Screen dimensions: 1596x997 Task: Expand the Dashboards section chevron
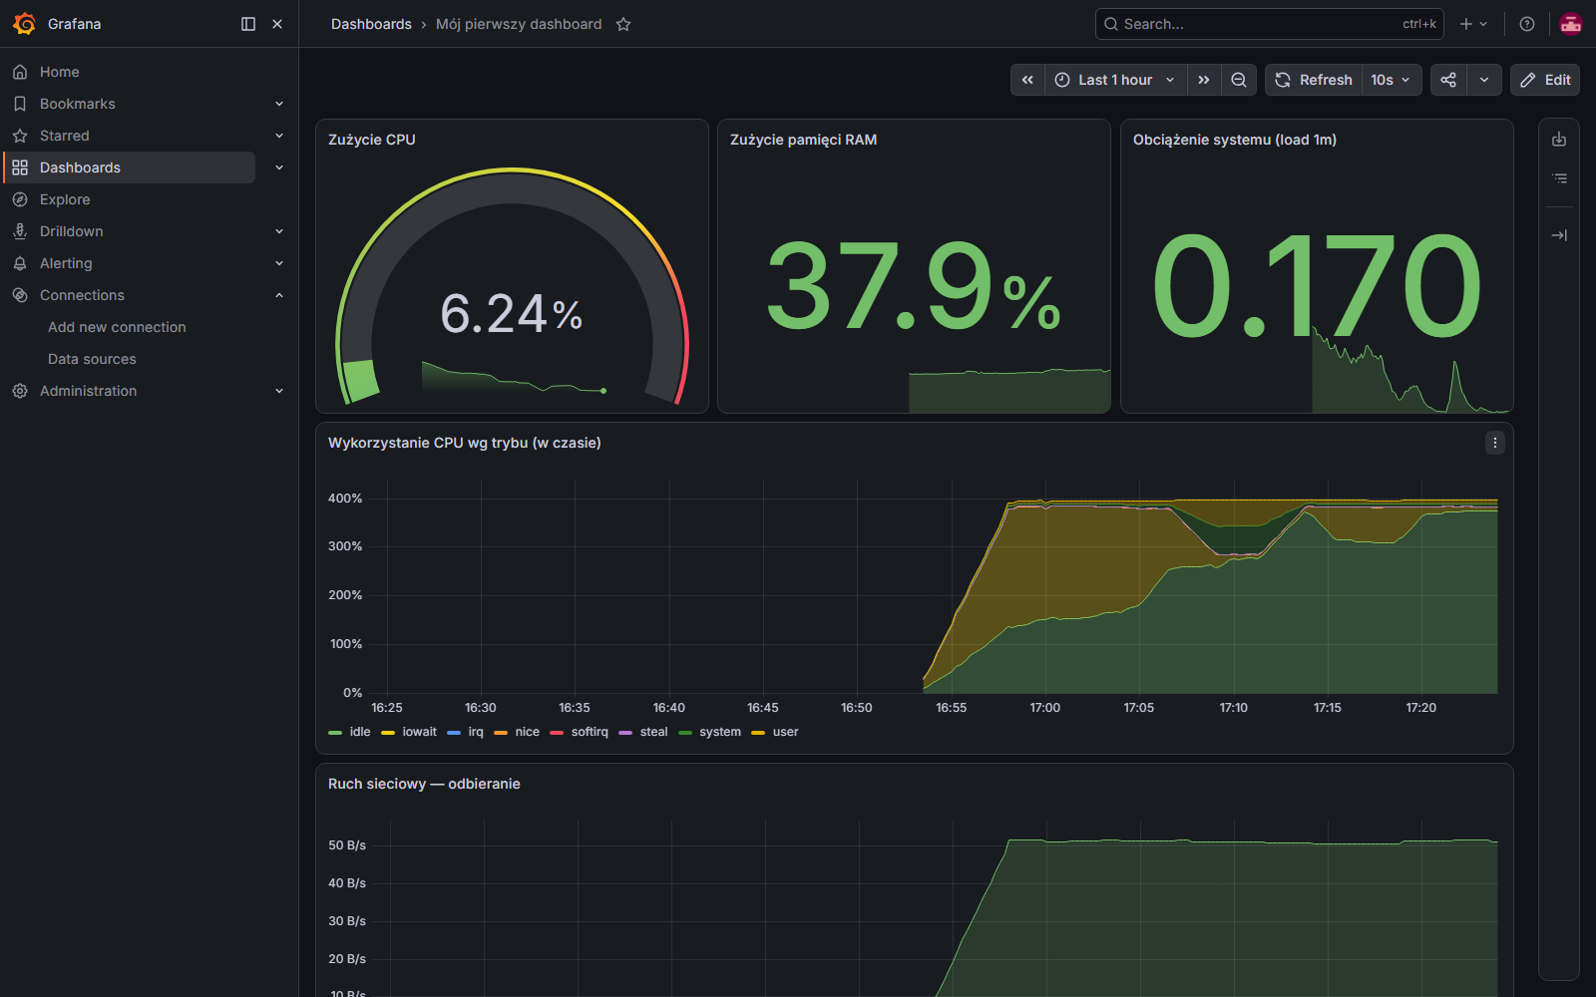[279, 167]
